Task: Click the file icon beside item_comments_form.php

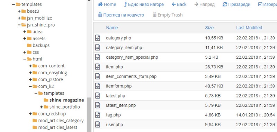Action: 98,76
